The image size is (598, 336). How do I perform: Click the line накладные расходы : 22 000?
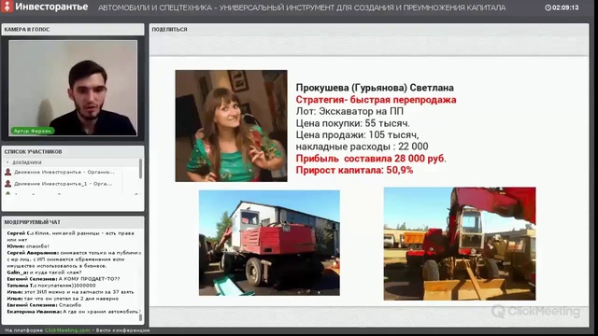coord(362,147)
